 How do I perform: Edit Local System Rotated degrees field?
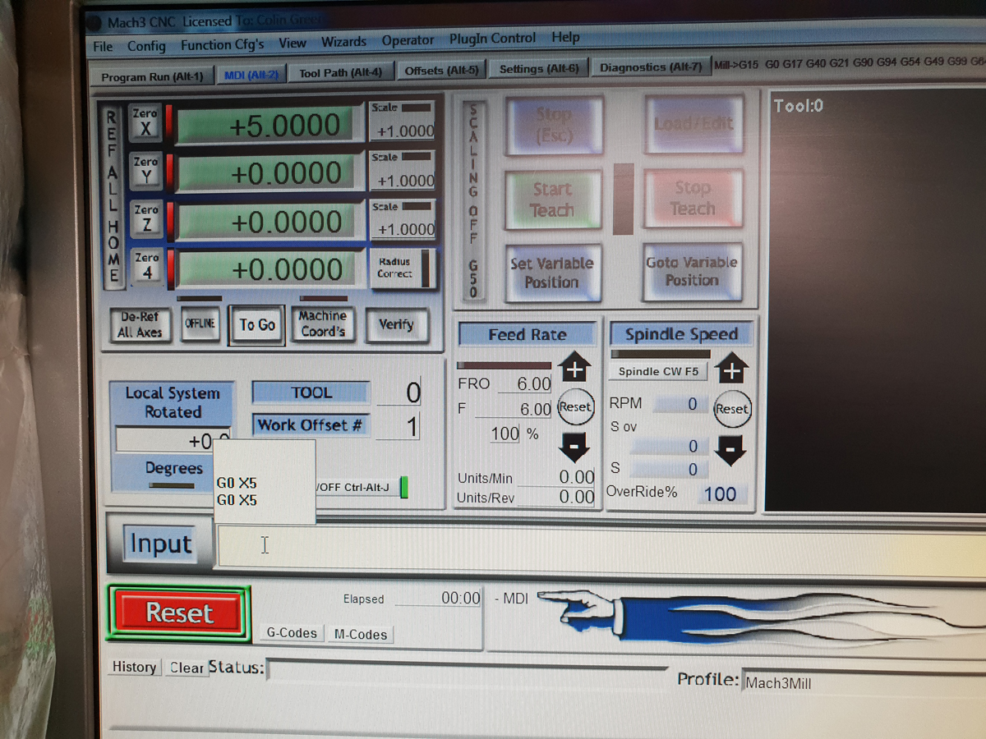(173, 441)
